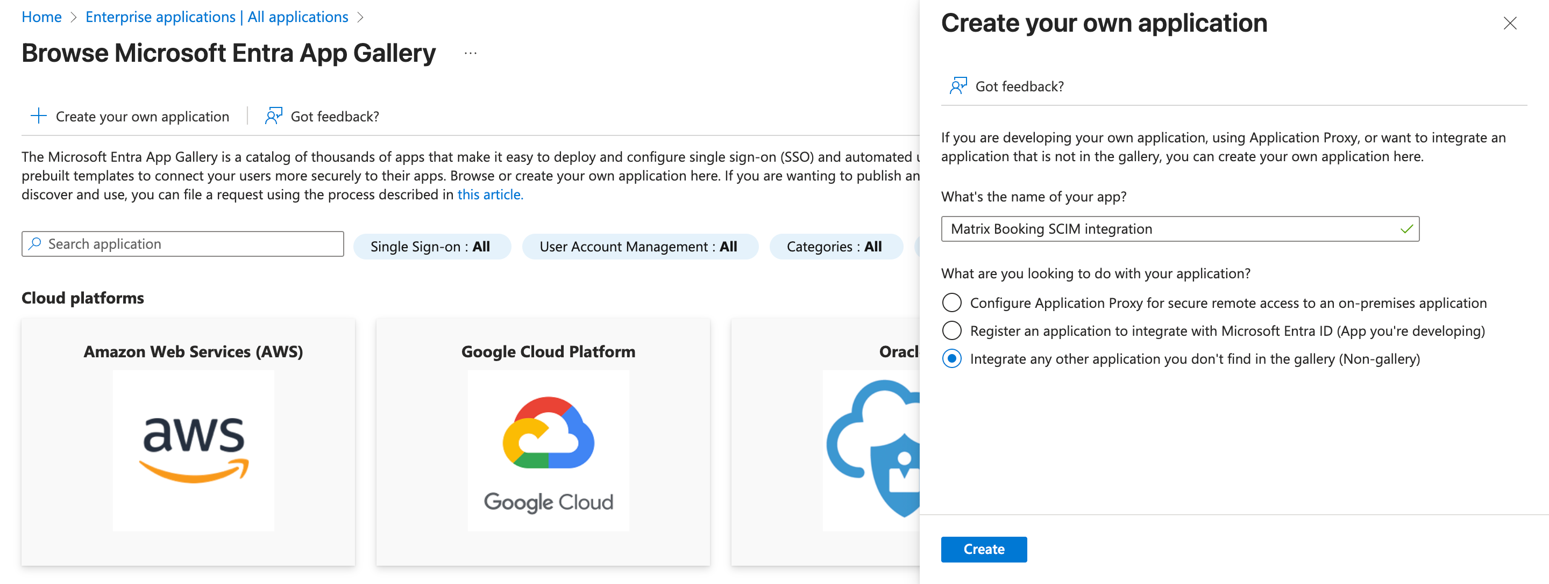Click Got feedback? in the gallery toolbar
The image size is (1549, 584).
coord(322,116)
